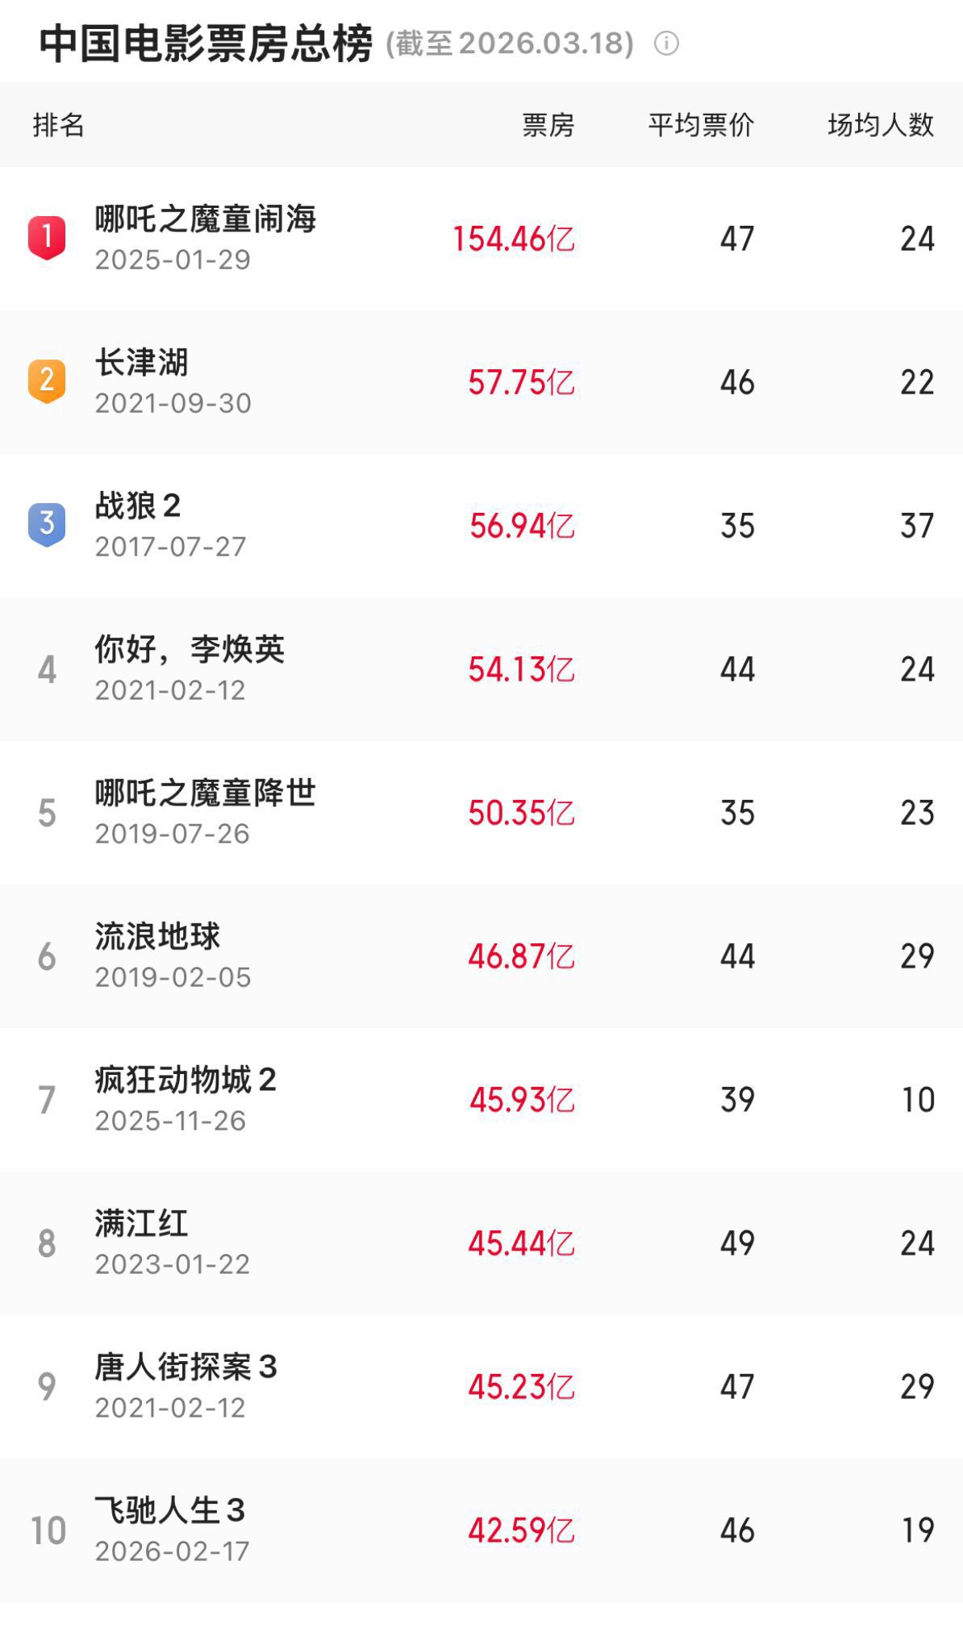The height and width of the screenshot is (1632, 963).
Task: Click the 票房 column header
Action: click(x=548, y=125)
